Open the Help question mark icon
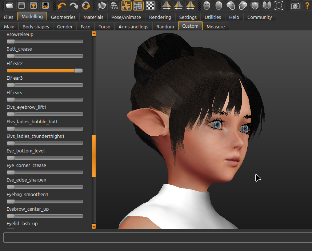The height and width of the screenshot is (251, 312). [x=307, y=5]
